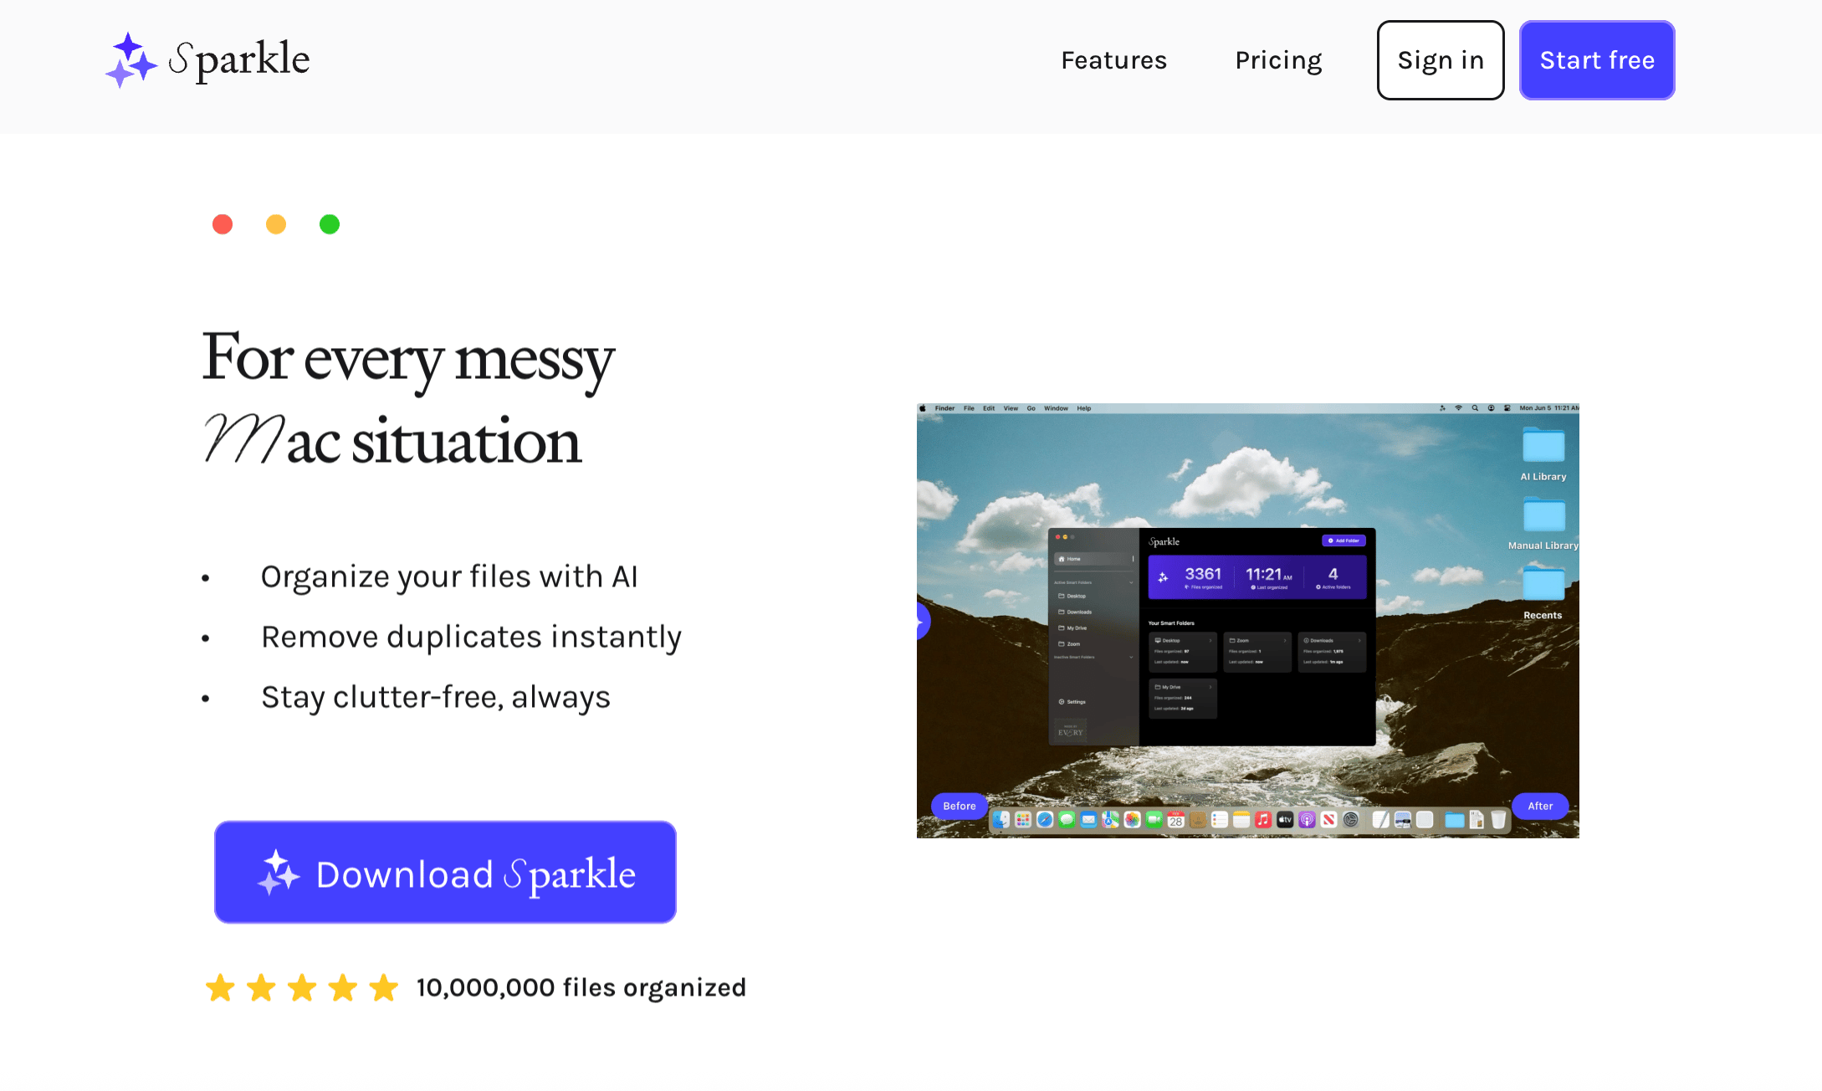Open the Downloads smart folder card chevron

point(1359,641)
